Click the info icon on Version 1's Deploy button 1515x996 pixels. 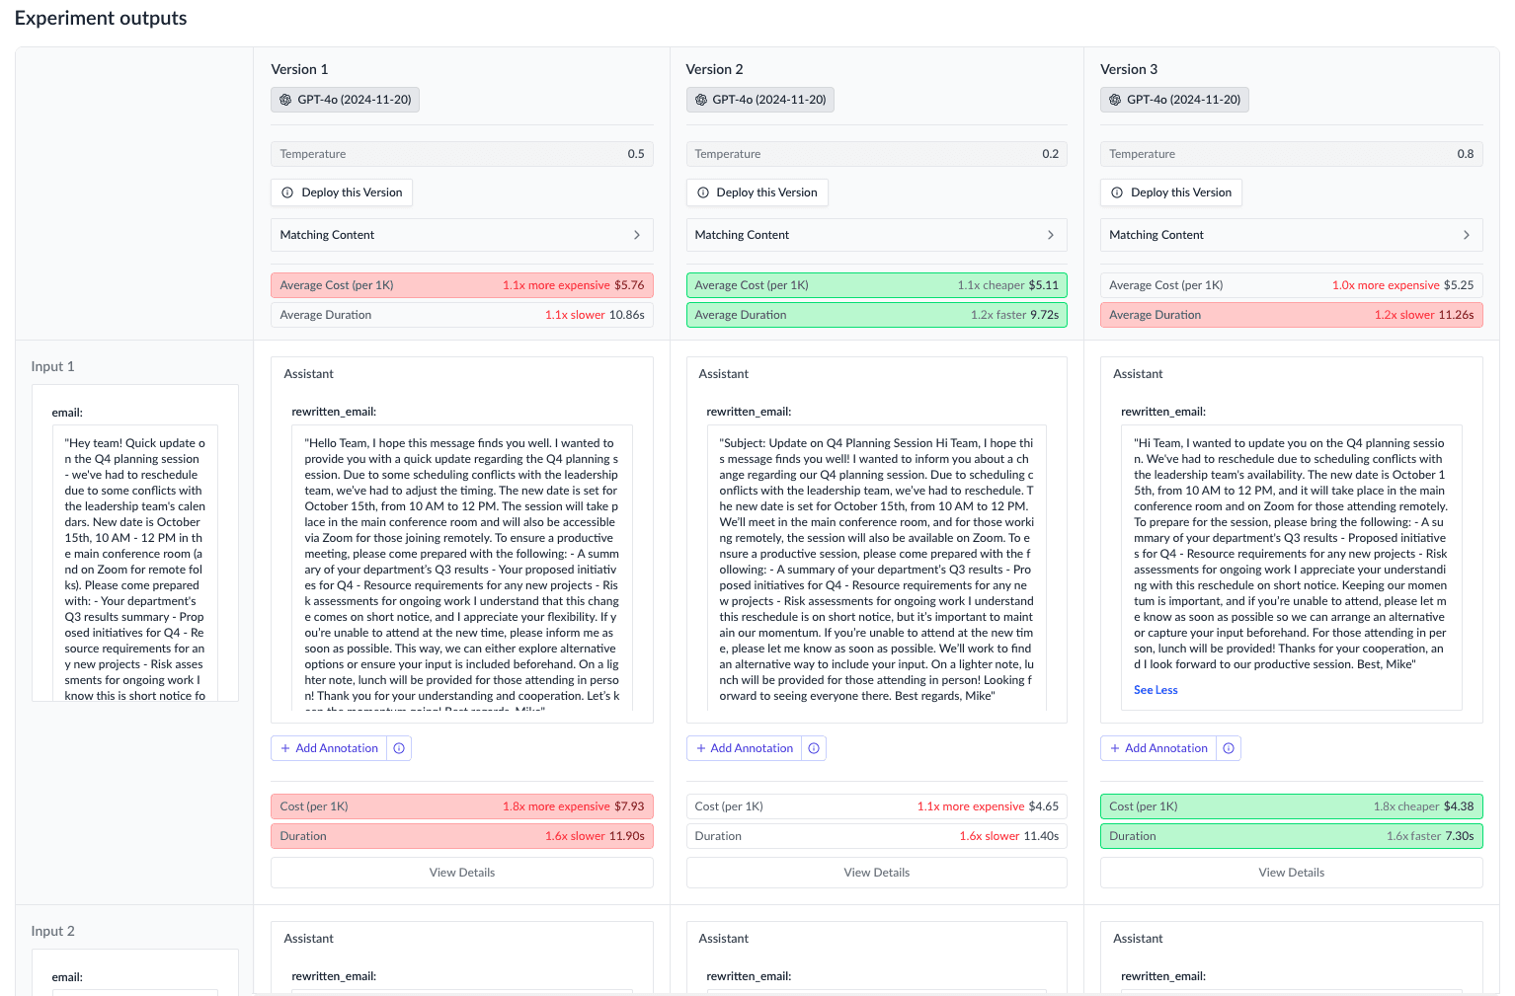286,192
